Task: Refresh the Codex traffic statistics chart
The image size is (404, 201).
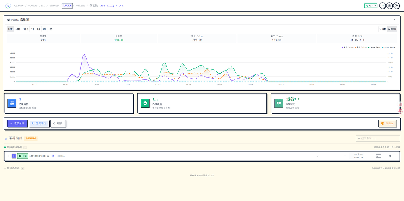Action: point(51,29)
